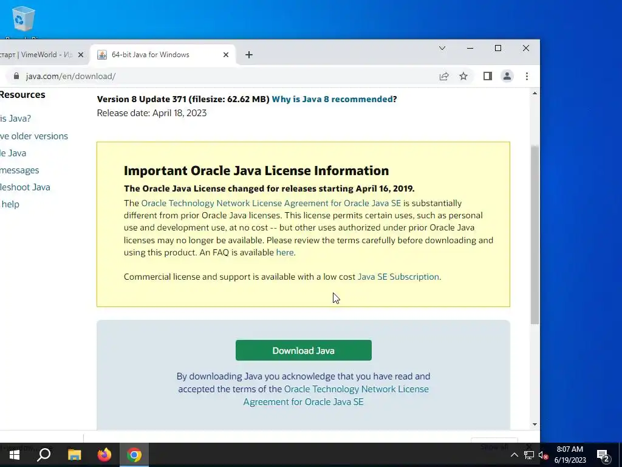Open the taskbar clock and date
Viewport: 622px width, 467px height.
tap(570, 455)
